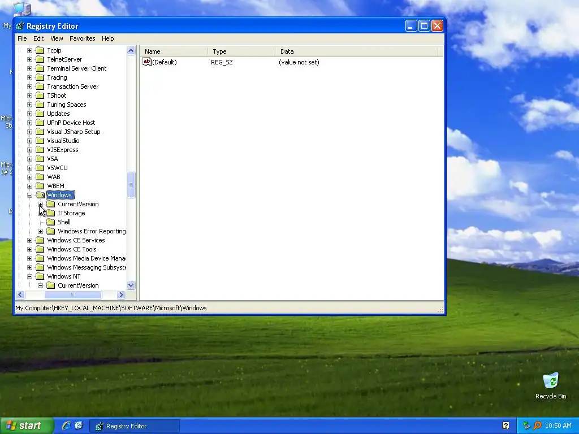Click the Visual JSharp Setup folder icon
The image size is (579, 434).
point(40,132)
